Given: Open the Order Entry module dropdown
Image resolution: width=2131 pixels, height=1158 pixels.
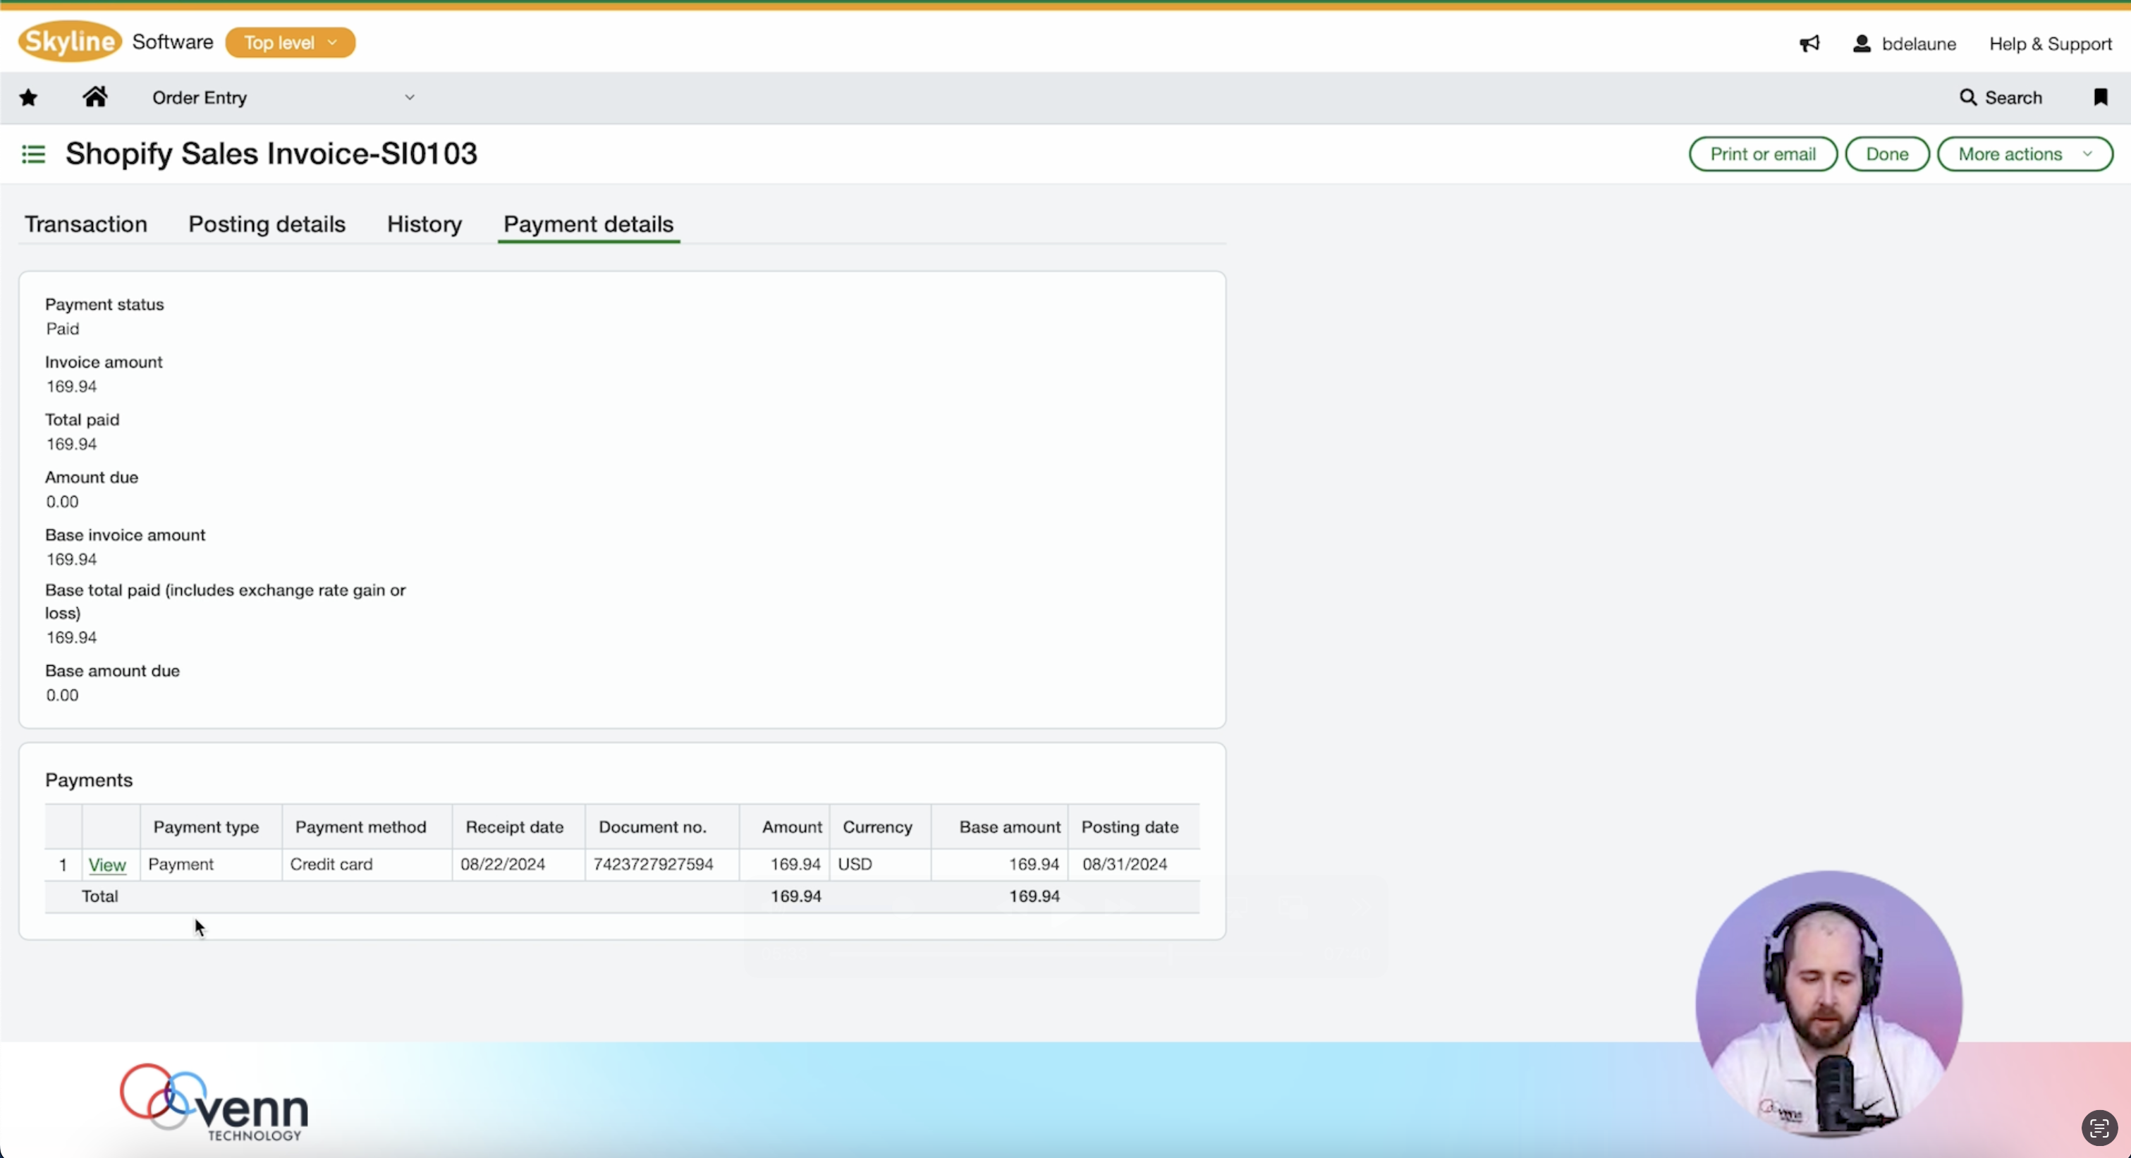Looking at the screenshot, I should tap(283, 97).
